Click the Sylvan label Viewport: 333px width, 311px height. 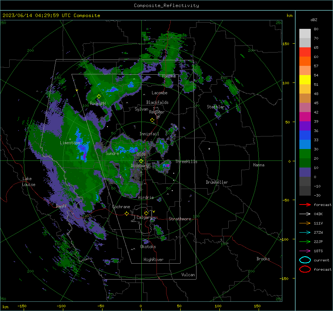point(141,109)
